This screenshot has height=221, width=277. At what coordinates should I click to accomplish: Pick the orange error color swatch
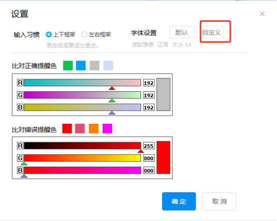pyautogui.click(x=93, y=129)
